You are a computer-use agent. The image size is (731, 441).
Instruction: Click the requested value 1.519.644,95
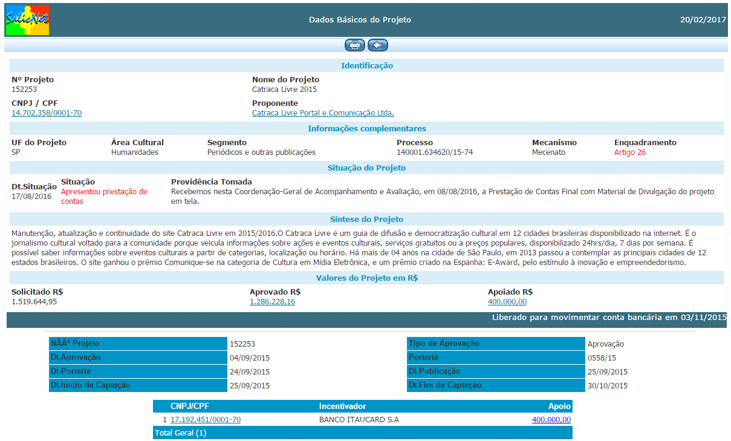tap(34, 302)
